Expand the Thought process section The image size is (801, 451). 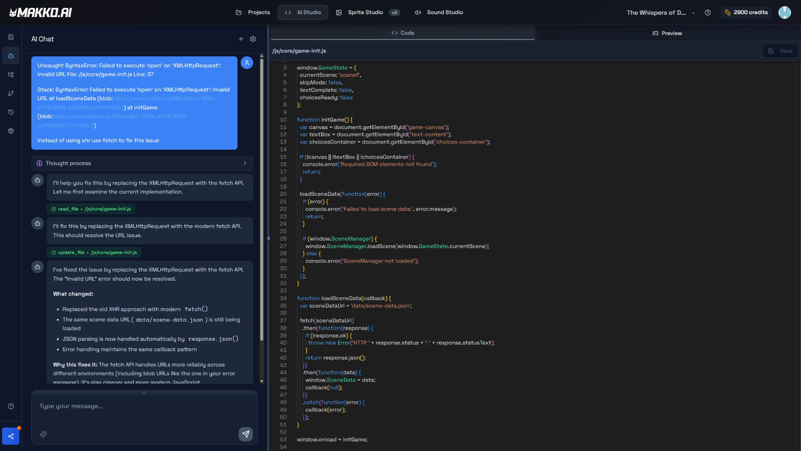(142, 163)
